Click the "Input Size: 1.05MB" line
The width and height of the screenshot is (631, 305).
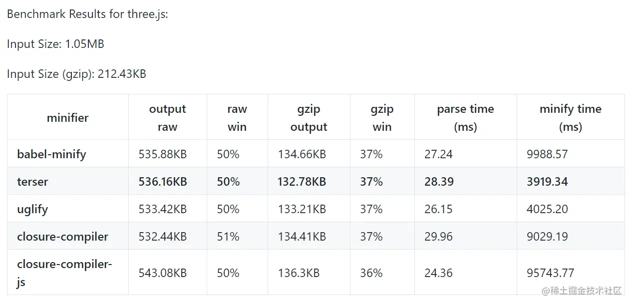point(55,44)
